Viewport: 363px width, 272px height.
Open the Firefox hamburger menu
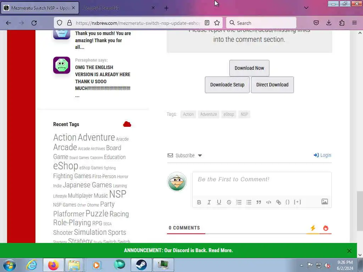coord(354,23)
